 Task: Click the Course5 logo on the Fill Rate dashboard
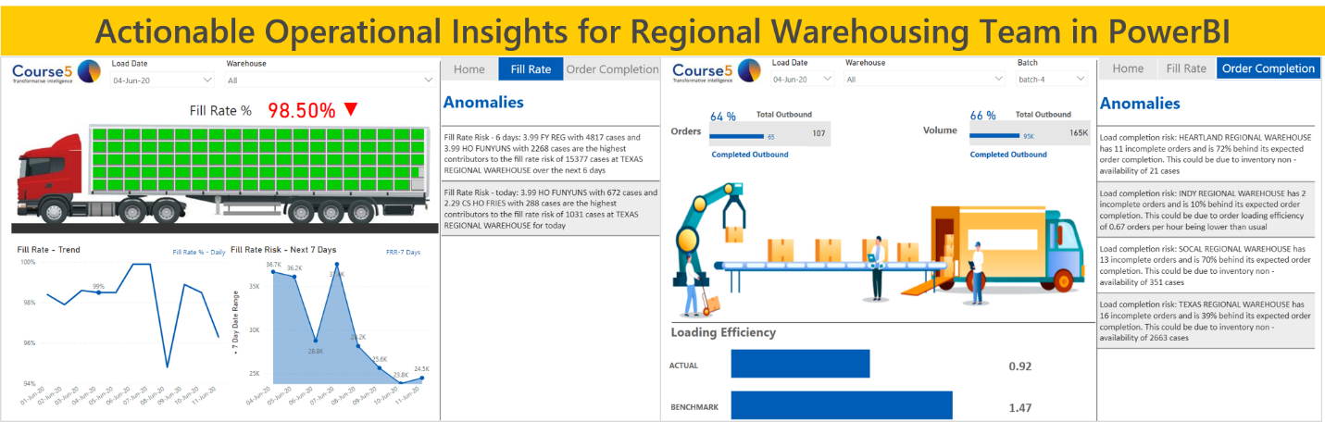point(56,71)
